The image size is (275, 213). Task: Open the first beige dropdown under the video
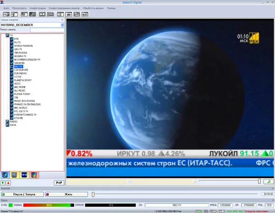tap(128, 182)
